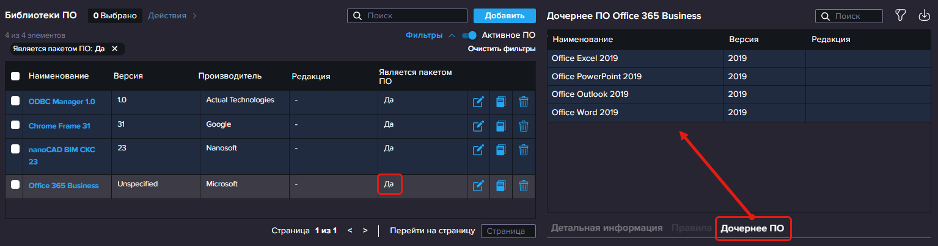Expand the Действия menu
Viewport: 938px width, 246px height.
(x=172, y=15)
